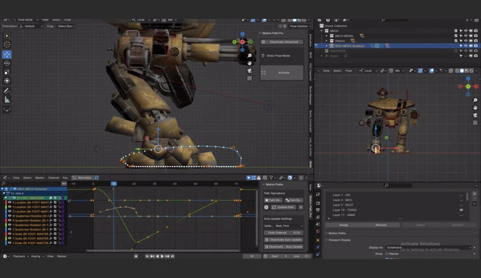The height and width of the screenshot is (278, 481).
Task: Open the Update Real_Time dropdown
Action: 288,226
